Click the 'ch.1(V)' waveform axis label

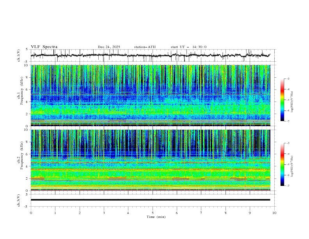point(19,55)
